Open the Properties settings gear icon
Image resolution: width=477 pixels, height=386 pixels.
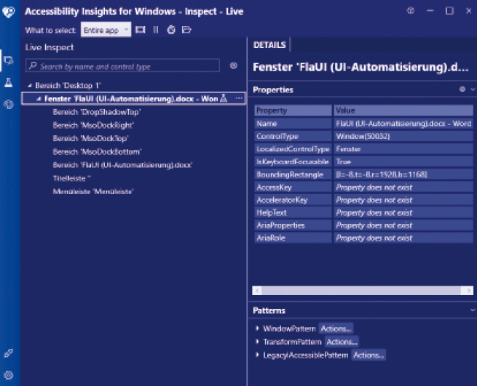[462, 89]
